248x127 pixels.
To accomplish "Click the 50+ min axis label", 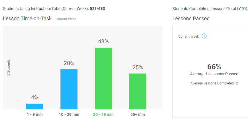I will click(x=138, y=114).
